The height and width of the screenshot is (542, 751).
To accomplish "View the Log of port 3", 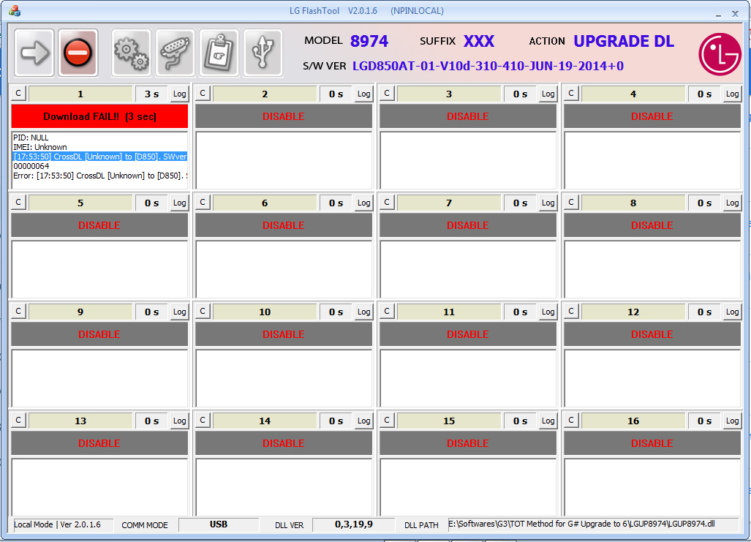I will (x=548, y=94).
